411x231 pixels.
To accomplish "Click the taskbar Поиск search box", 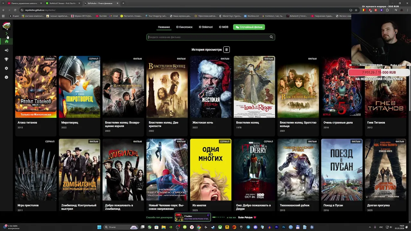I will [121, 227].
